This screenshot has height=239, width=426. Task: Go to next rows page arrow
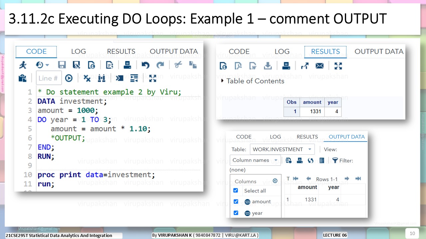347,179
